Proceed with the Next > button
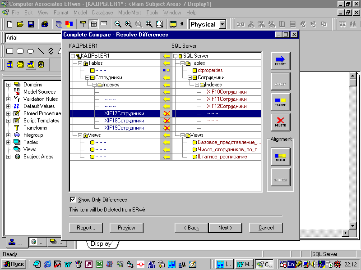 [x=225, y=228]
